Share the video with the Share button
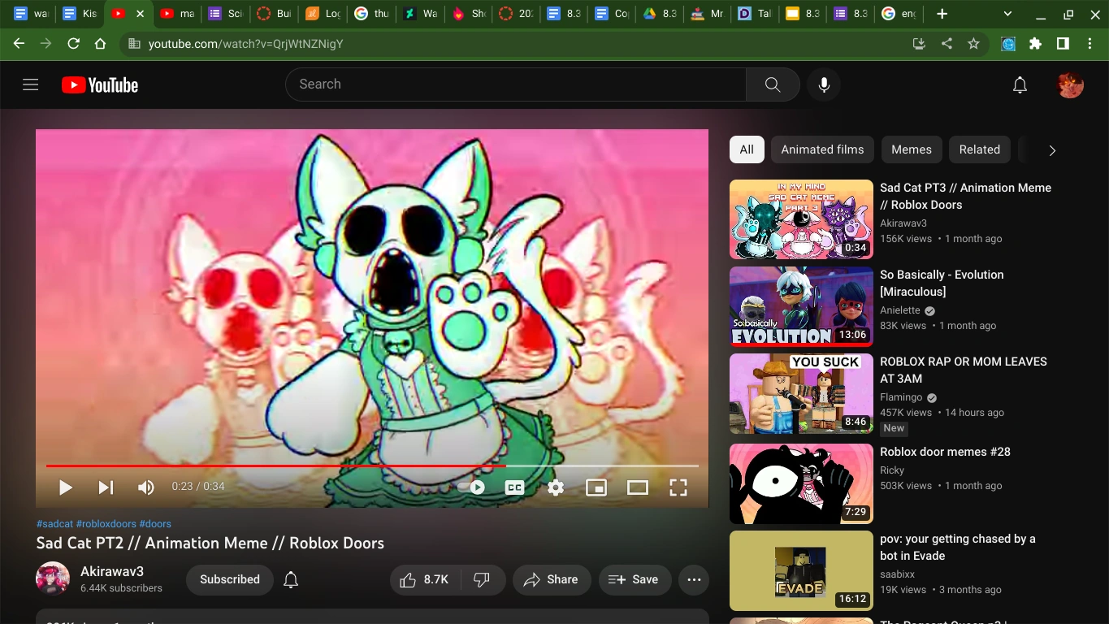1109x624 pixels. (551, 579)
